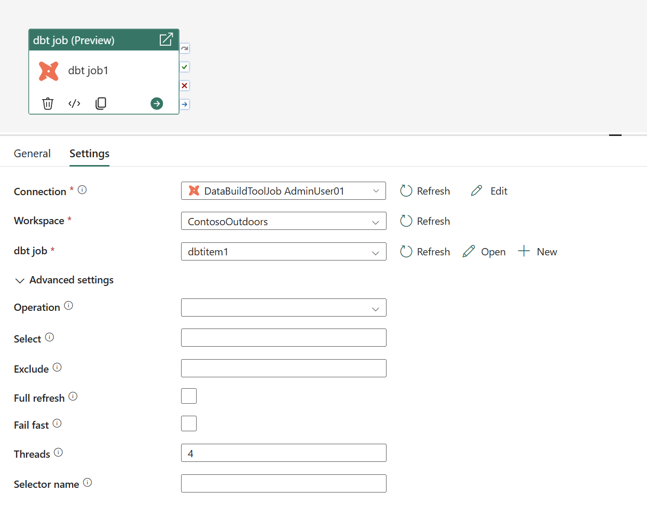
Task: Click the red X on-fail connector
Action: (185, 86)
